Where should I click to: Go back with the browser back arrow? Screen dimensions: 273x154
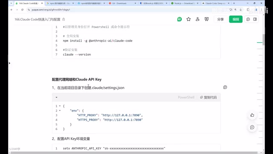point(12,10)
